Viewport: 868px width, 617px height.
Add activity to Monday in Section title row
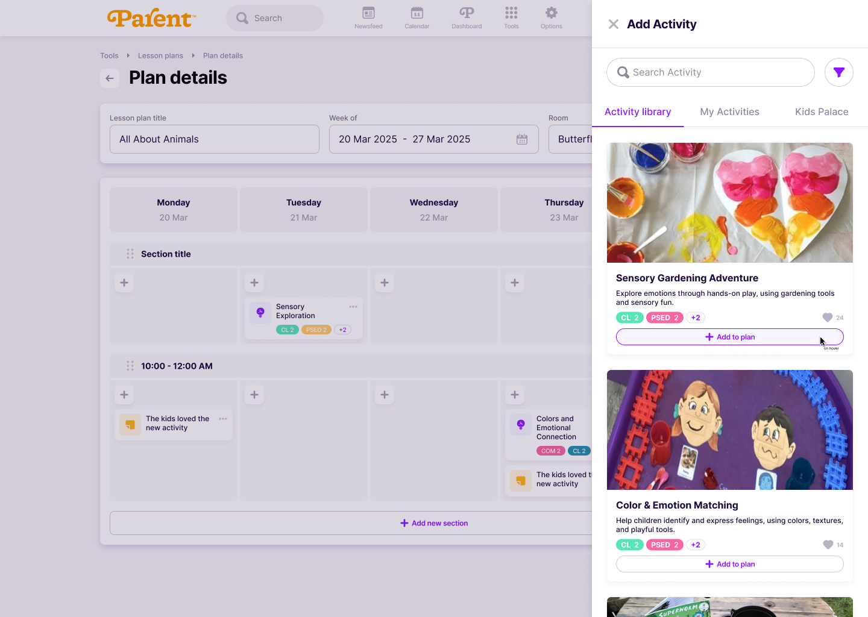[x=124, y=283]
